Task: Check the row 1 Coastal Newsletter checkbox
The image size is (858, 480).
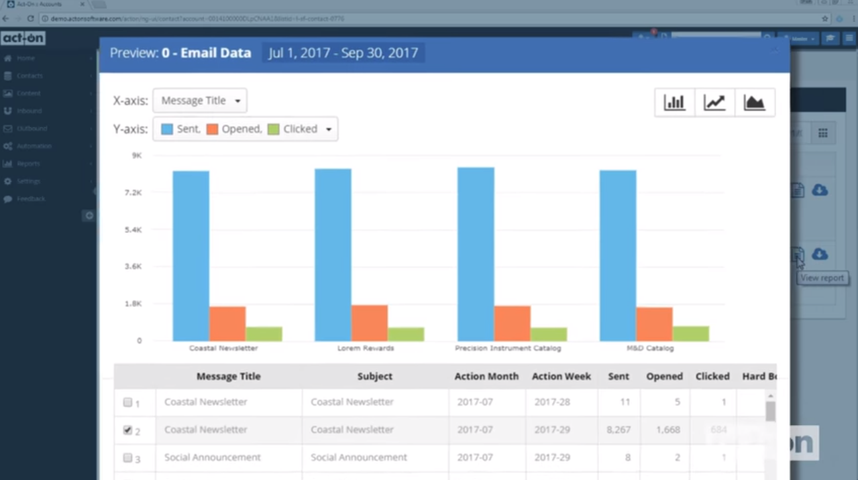Action: click(x=128, y=402)
